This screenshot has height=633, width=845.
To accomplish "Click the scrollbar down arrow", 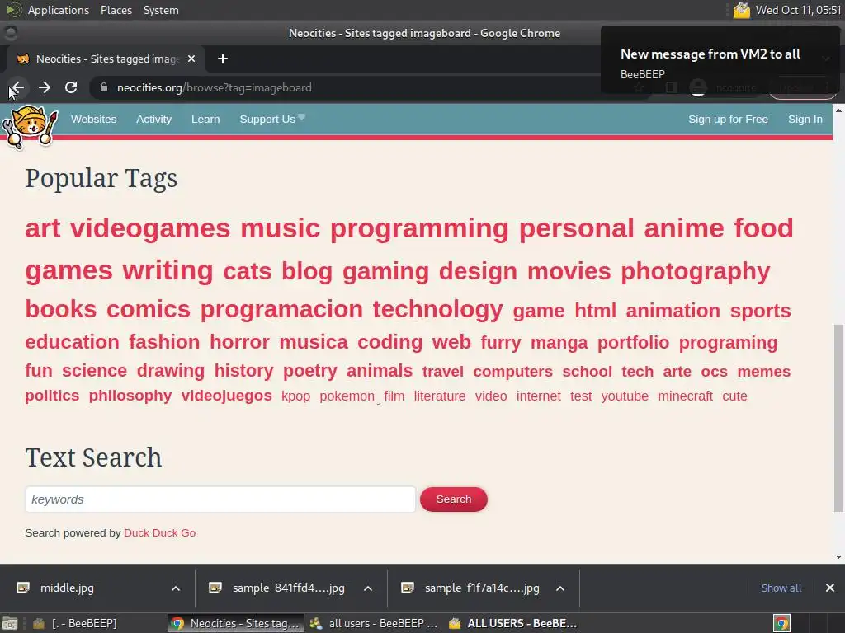I will click(x=838, y=557).
